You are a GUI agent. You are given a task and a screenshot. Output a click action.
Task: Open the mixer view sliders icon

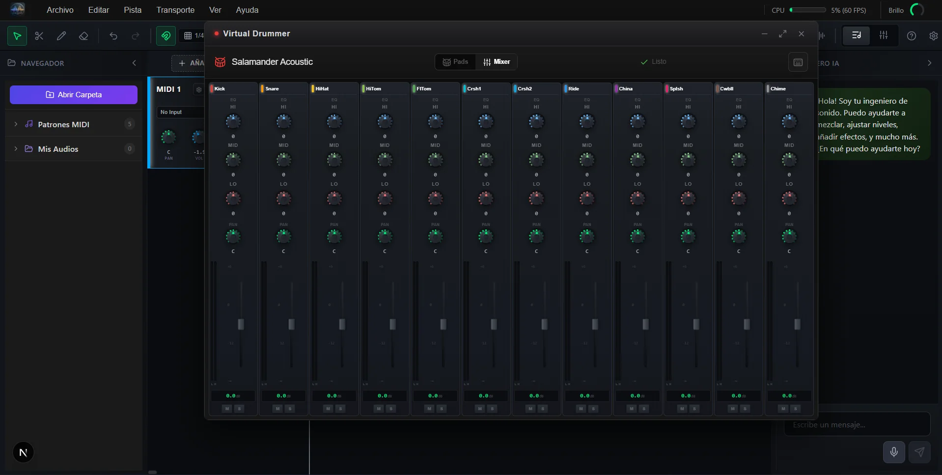point(883,35)
